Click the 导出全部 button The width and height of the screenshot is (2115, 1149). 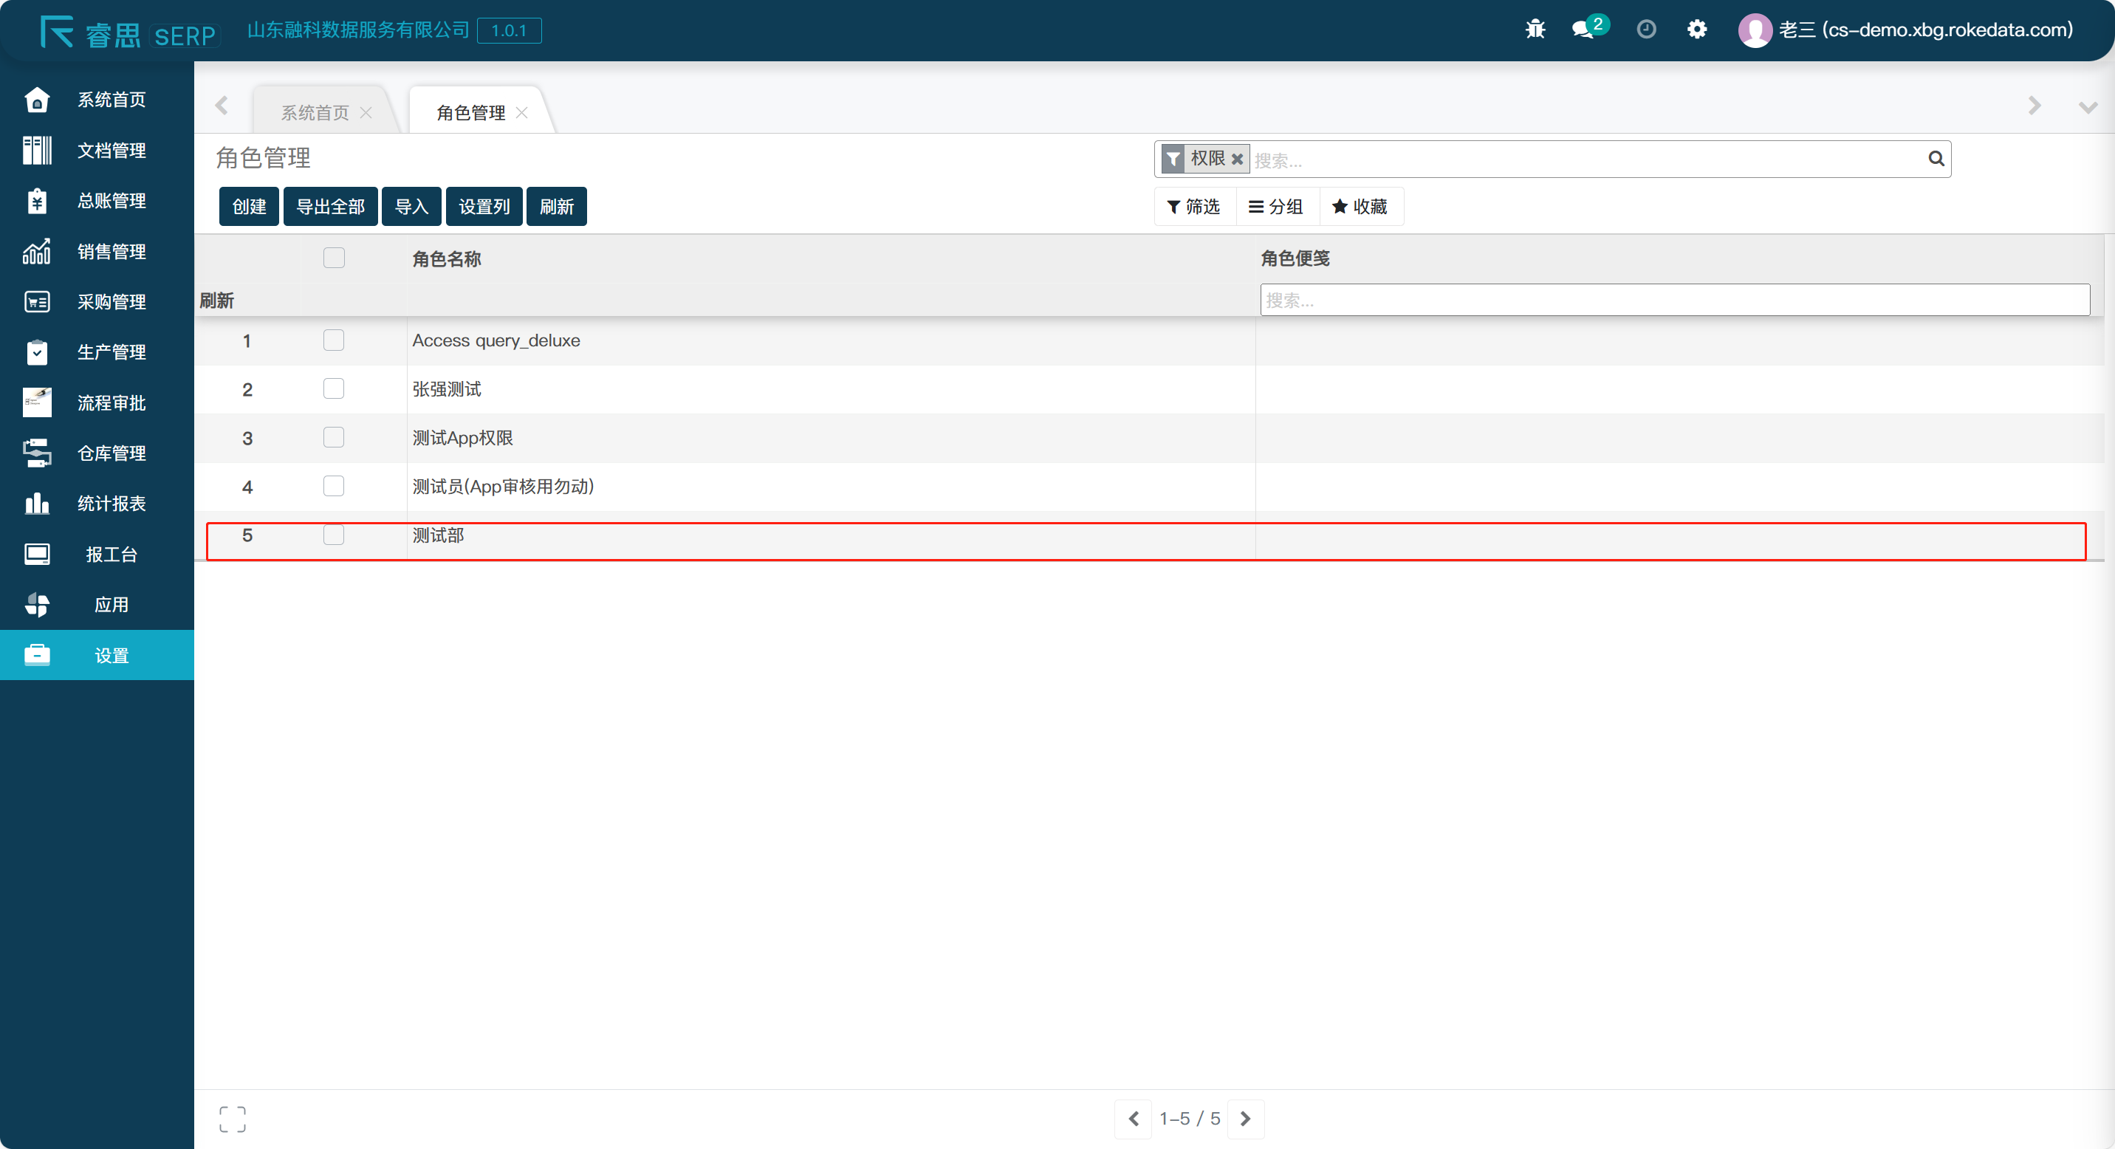click(330, 207)
